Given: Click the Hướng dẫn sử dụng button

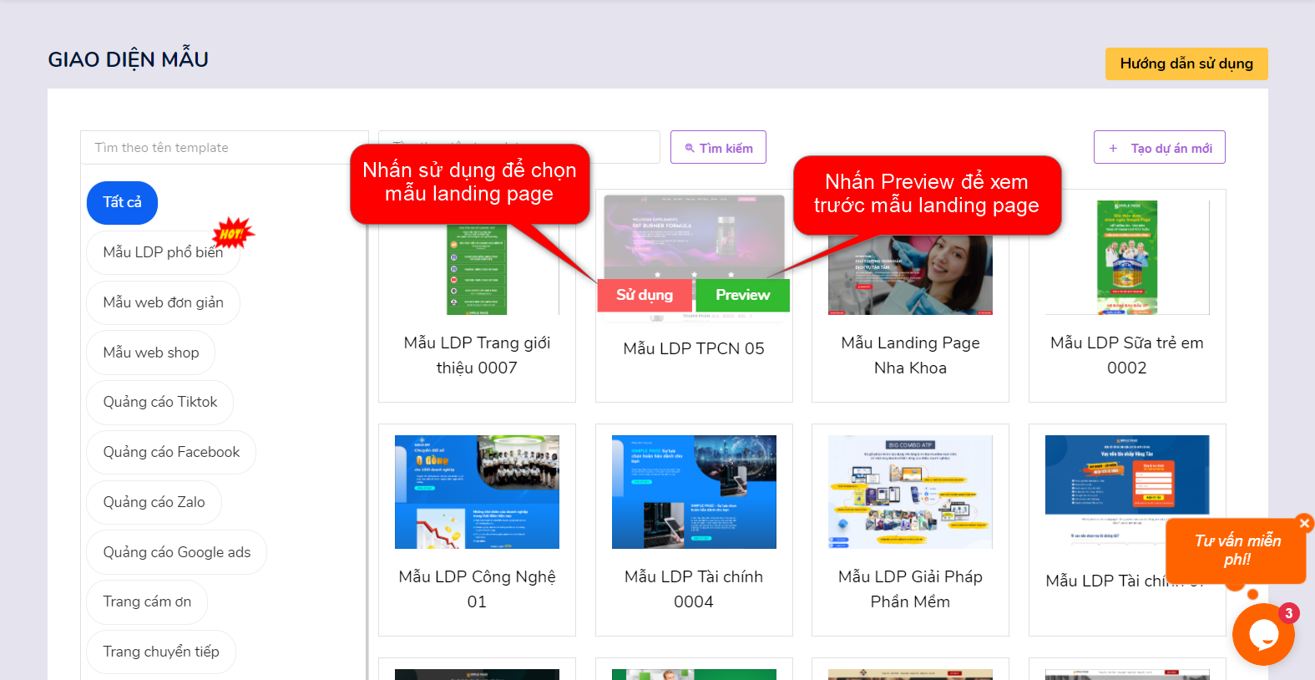Looking at the screenshot, I should point(1186,63).
